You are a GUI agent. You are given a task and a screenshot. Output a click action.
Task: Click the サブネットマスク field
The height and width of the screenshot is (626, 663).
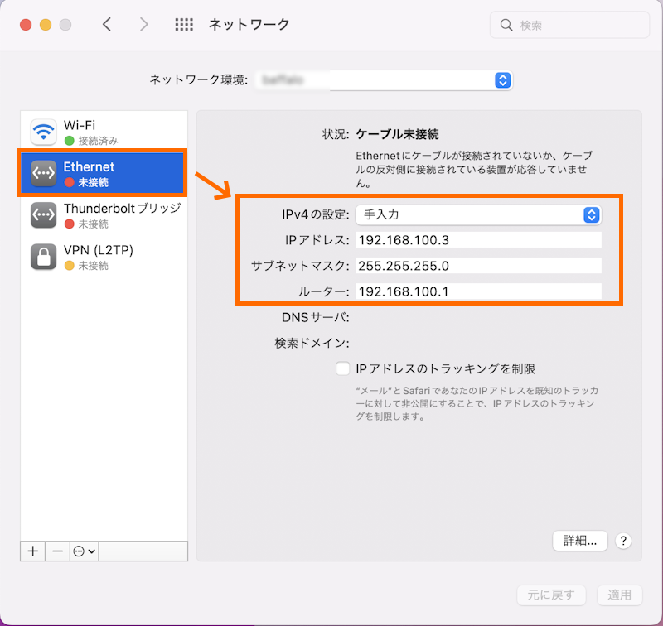(478, 266)
